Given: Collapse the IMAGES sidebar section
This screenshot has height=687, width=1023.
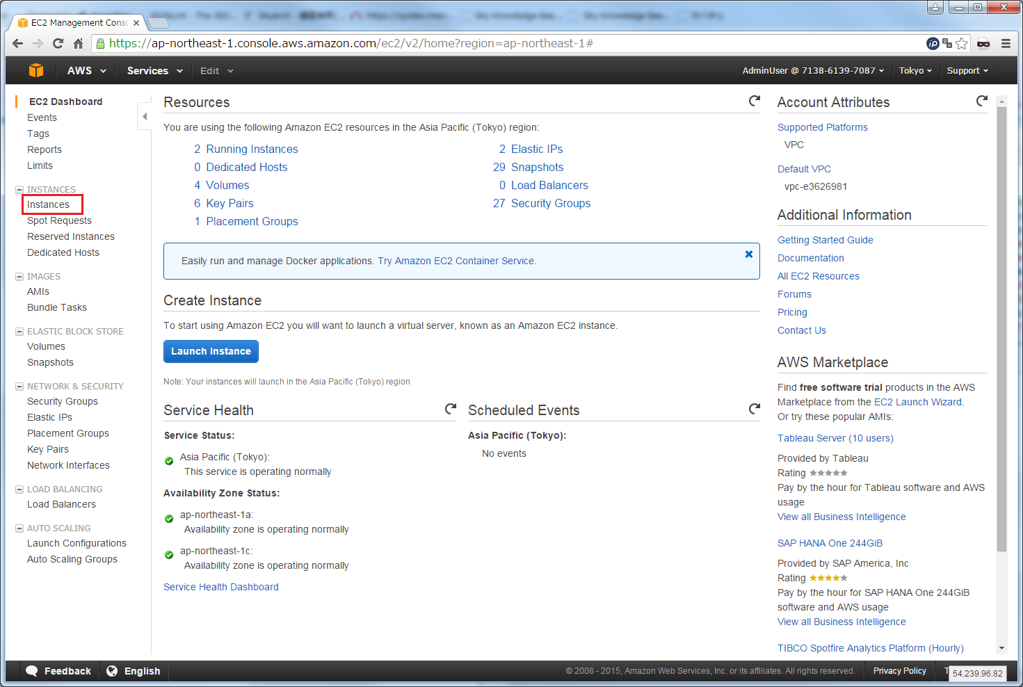Looking at the screenshot, I should coord(19,277).
